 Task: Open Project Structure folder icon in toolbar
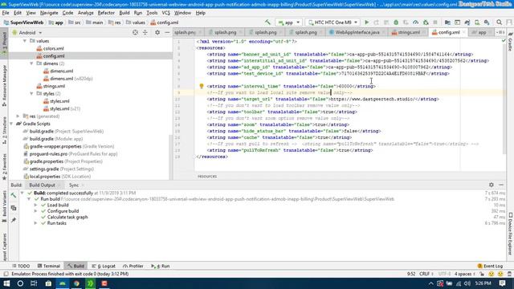click(447, 22)
